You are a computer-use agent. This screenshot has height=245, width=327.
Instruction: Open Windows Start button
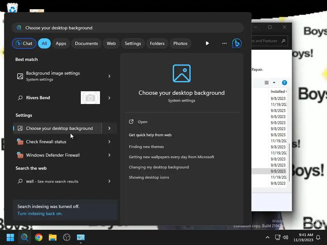click(10, 237)
